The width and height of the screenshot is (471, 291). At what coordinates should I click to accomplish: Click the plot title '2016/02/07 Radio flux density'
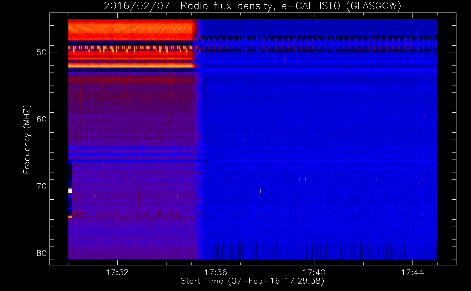point(189,6)
